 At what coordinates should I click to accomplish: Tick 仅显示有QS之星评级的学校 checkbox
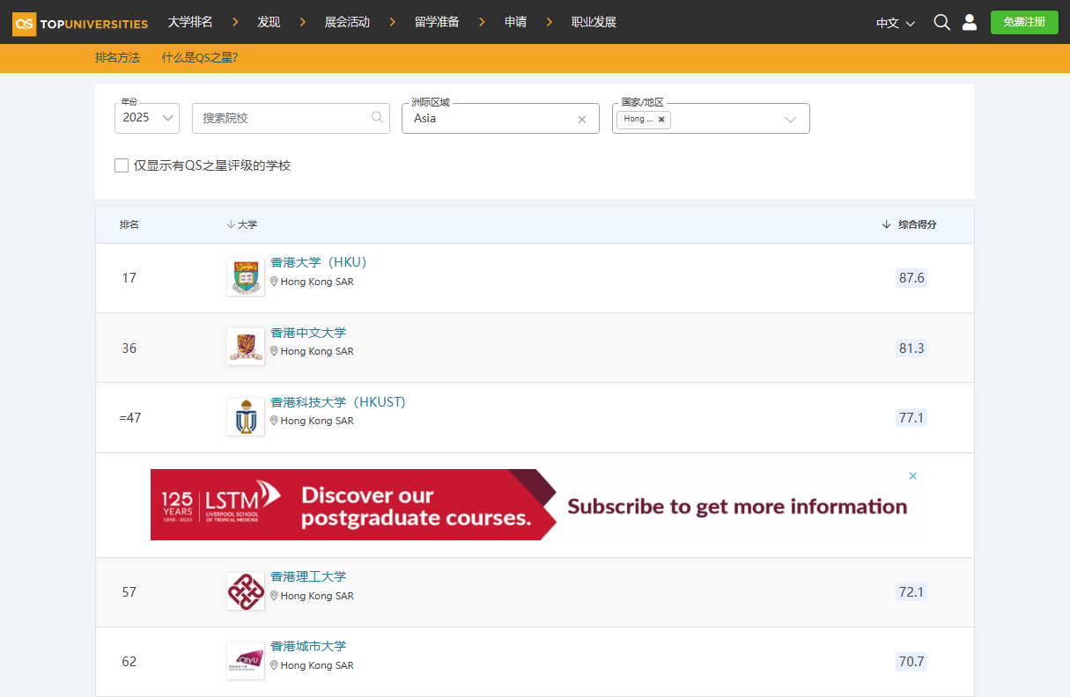point(122,165)
